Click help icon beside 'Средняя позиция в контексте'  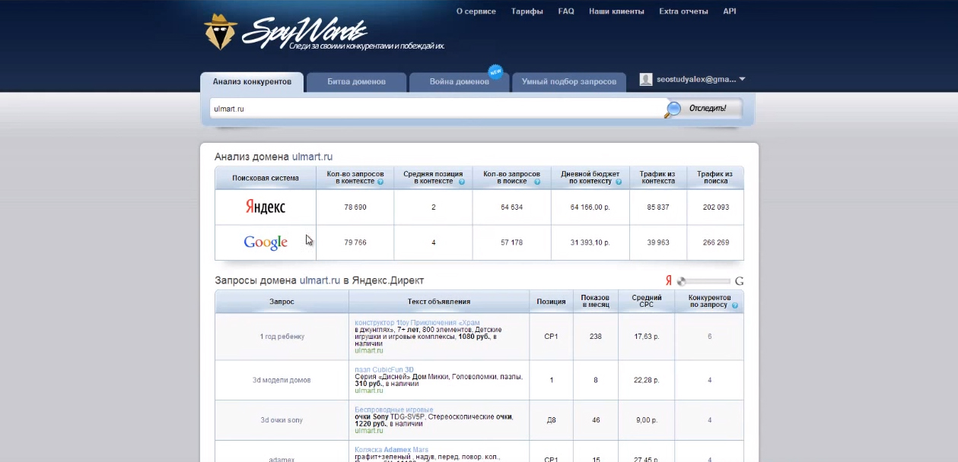coord(461,182)
